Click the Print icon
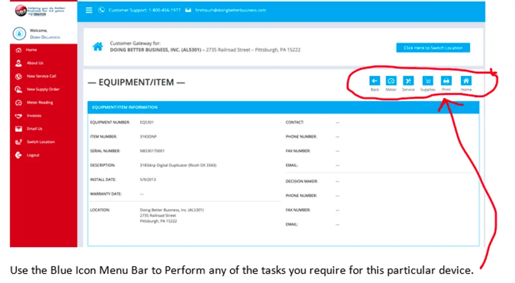Viewport: 515px width, 283px height. [446, 81]
